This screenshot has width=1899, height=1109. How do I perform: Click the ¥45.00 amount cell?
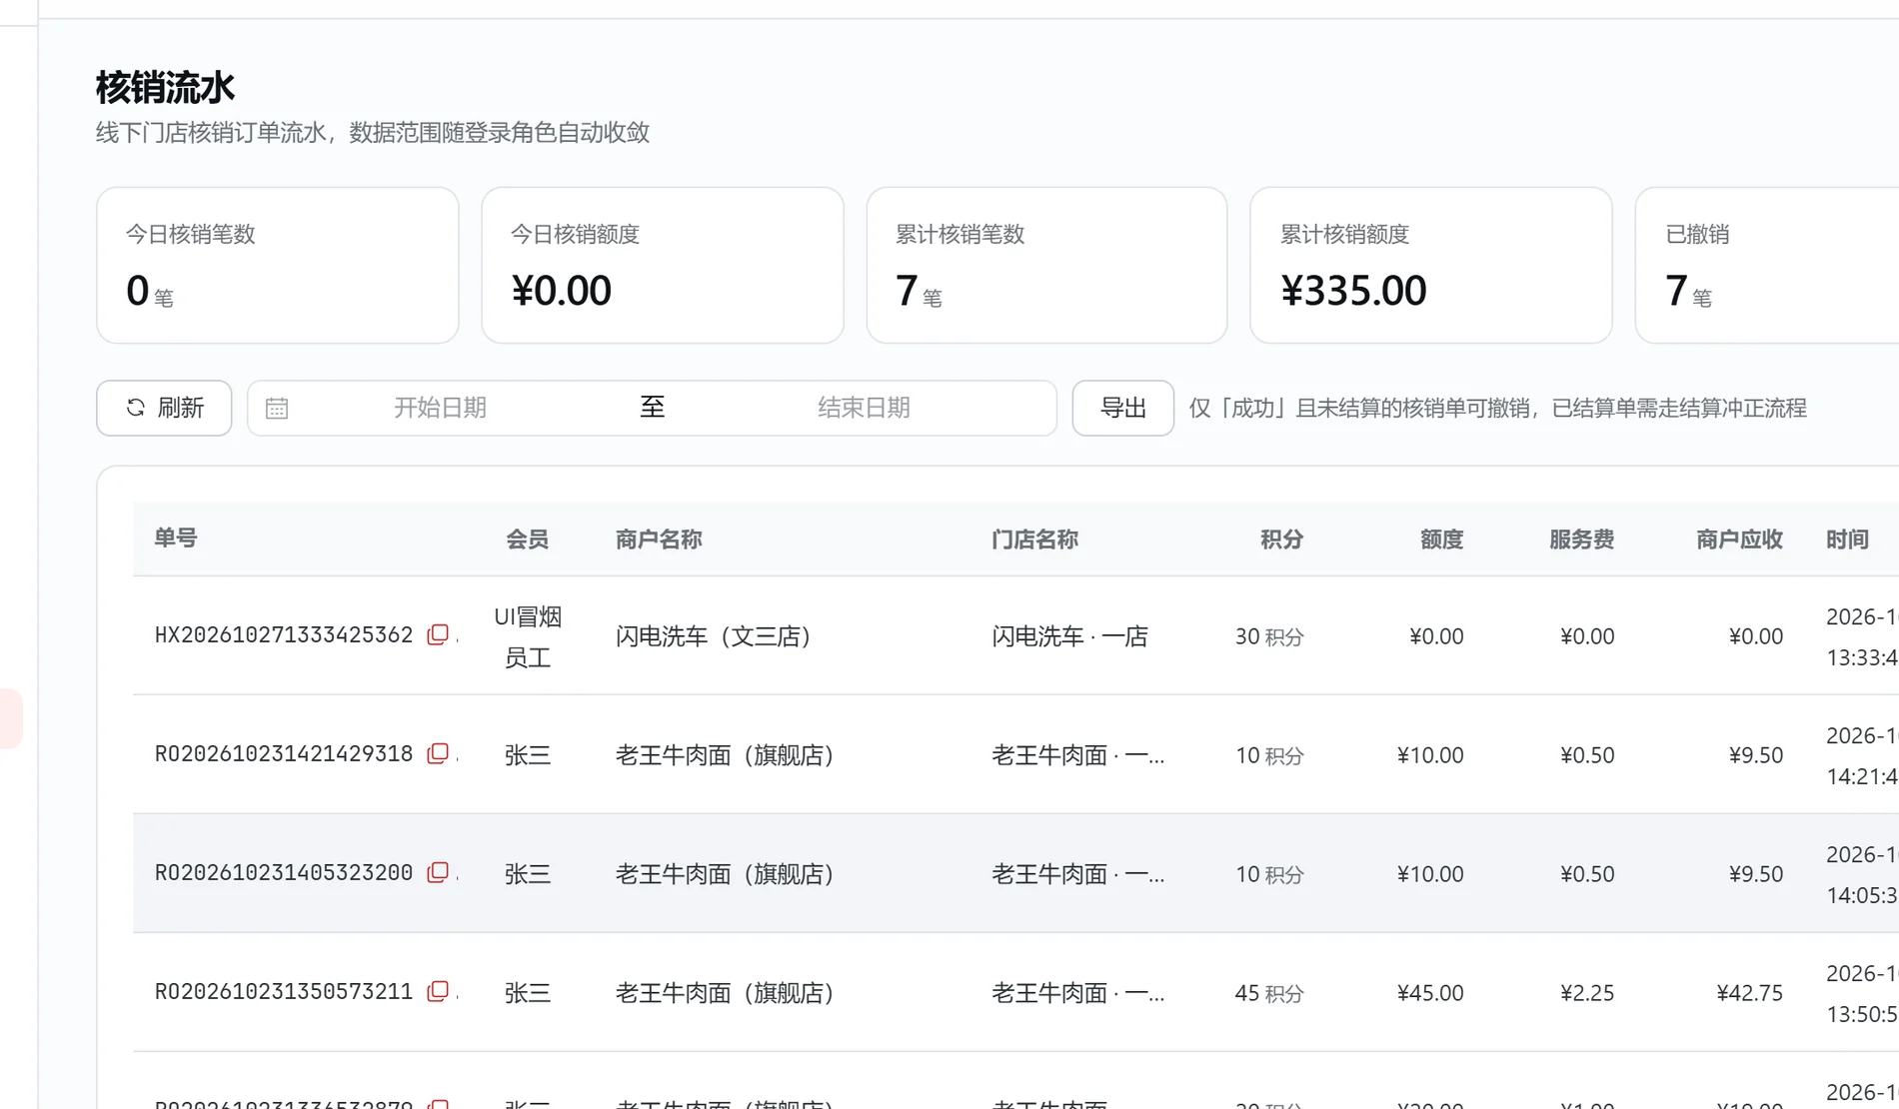coord(1430,993)
